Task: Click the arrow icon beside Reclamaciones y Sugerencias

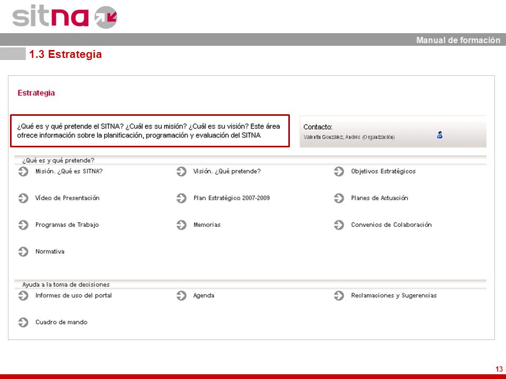Action: [339, 295]
